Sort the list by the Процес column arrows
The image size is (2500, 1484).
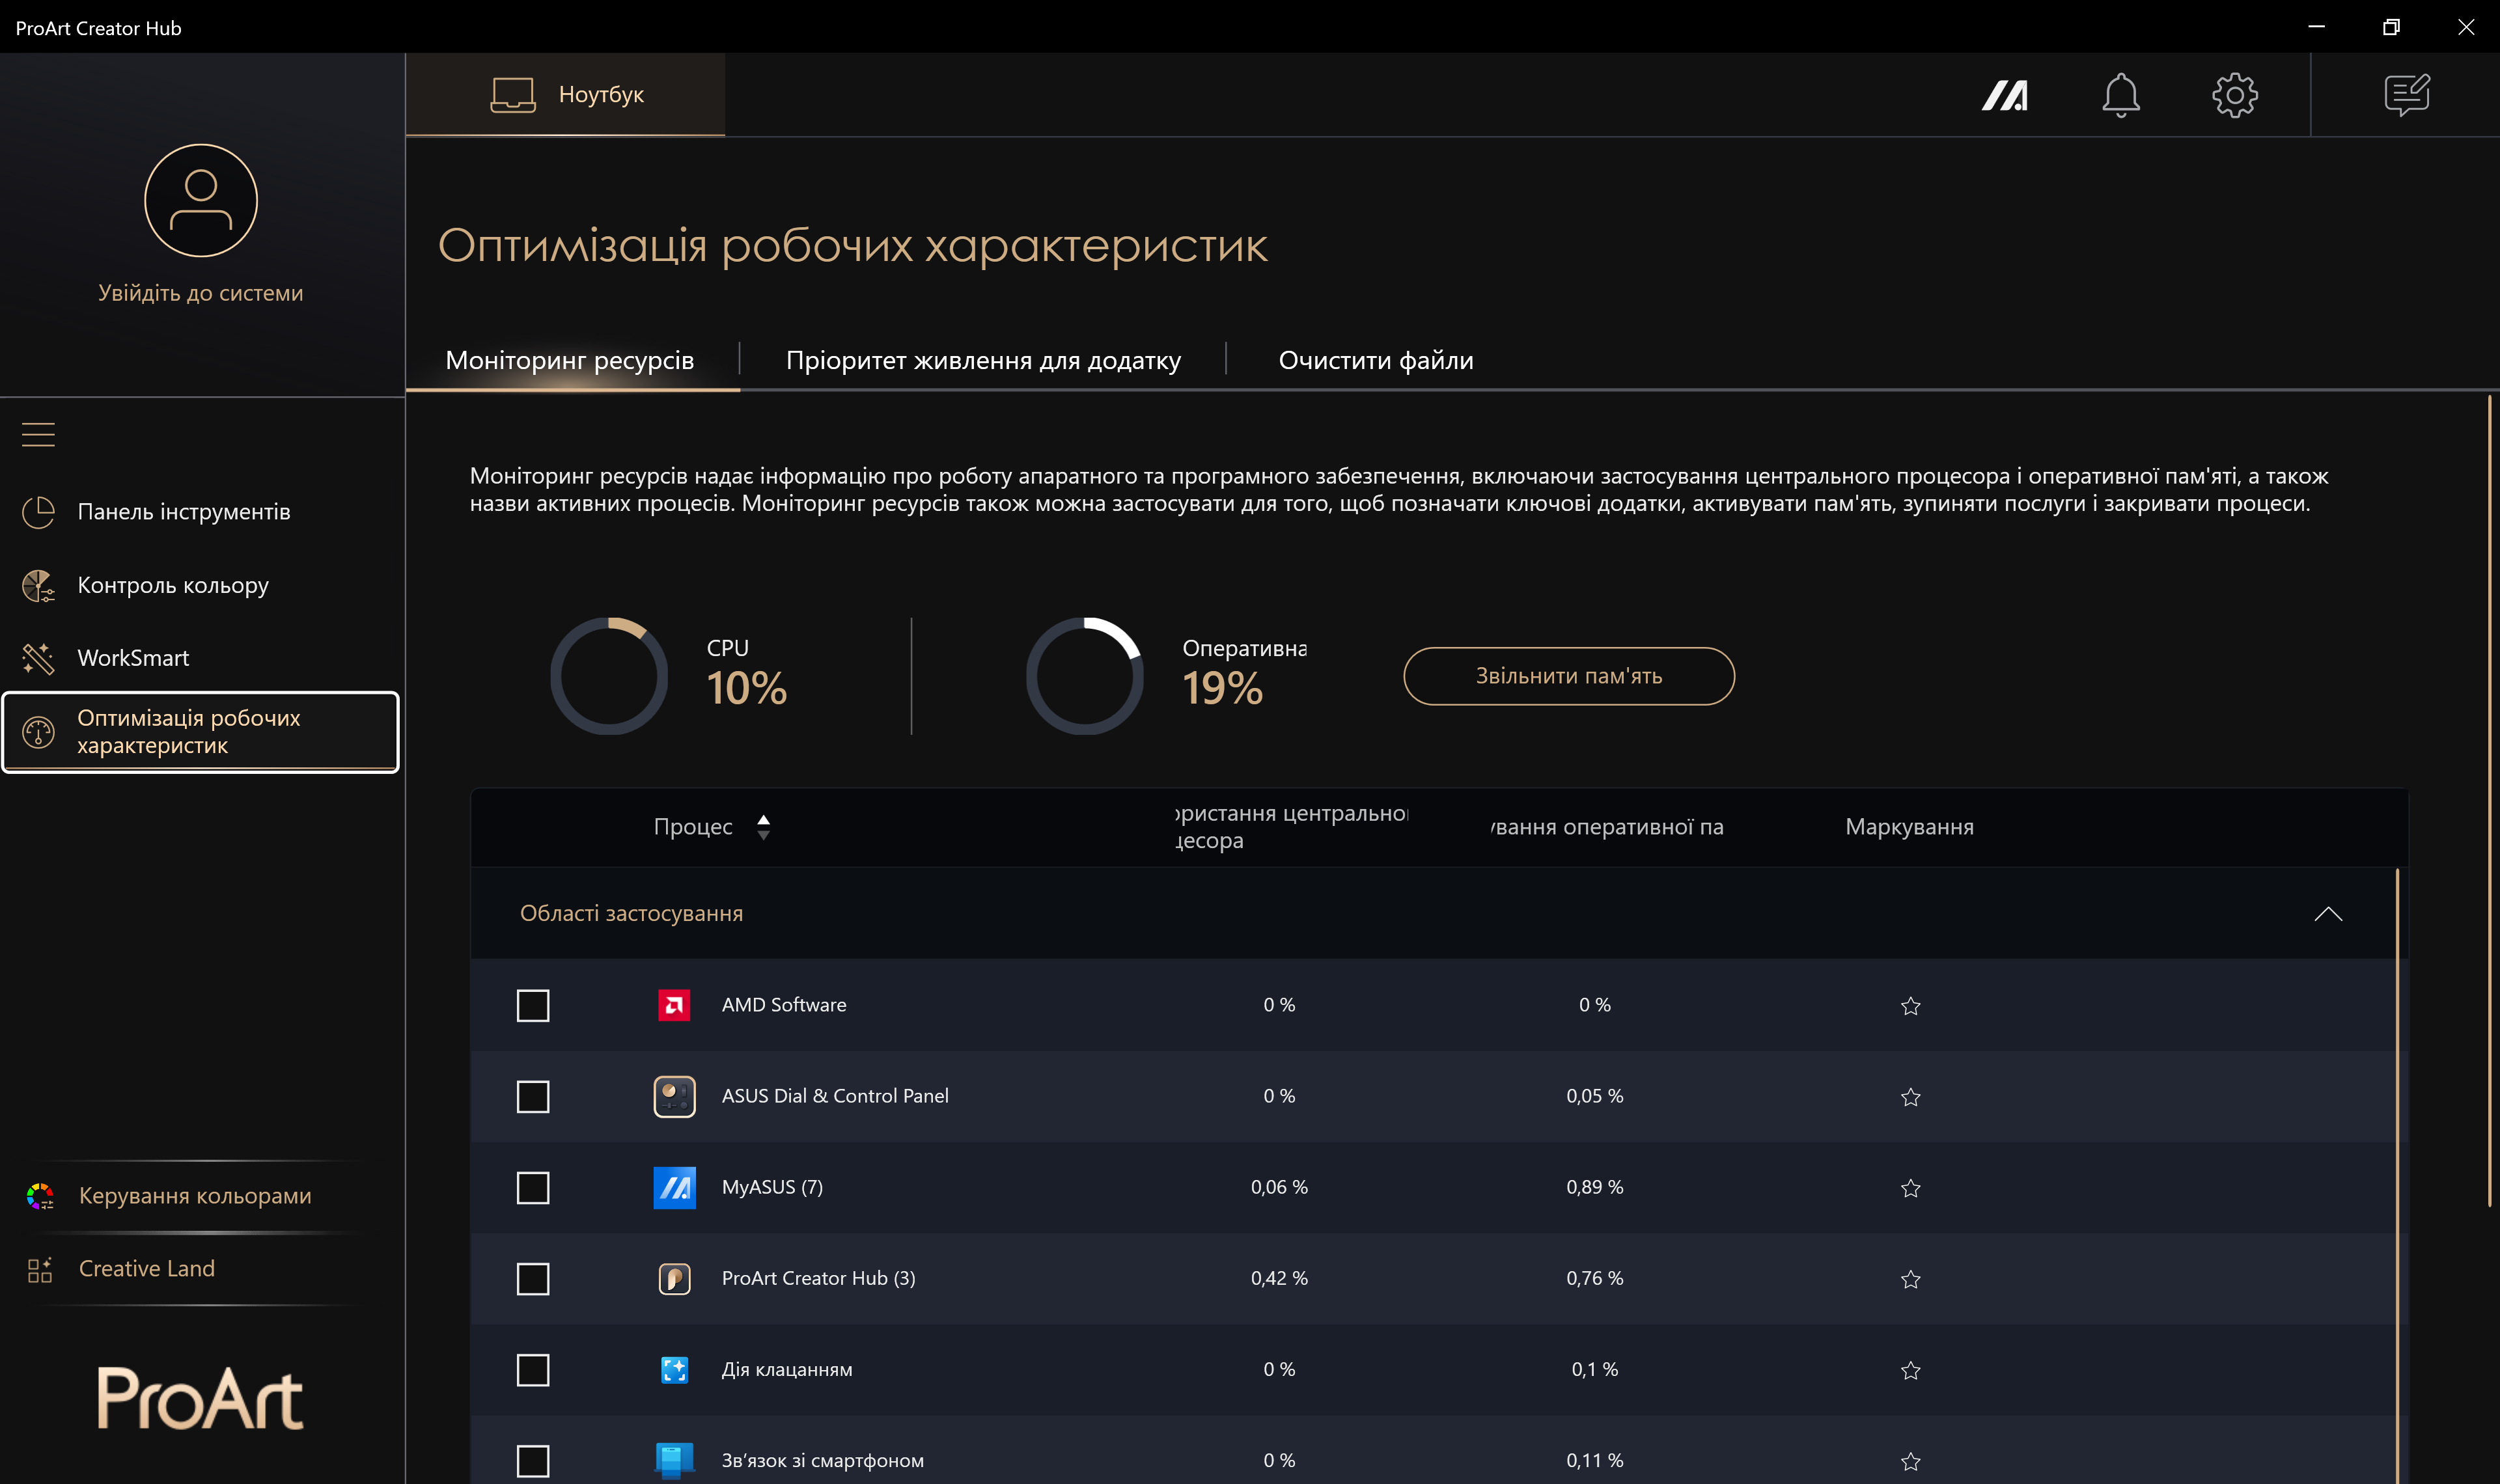(x=763, y=827)
